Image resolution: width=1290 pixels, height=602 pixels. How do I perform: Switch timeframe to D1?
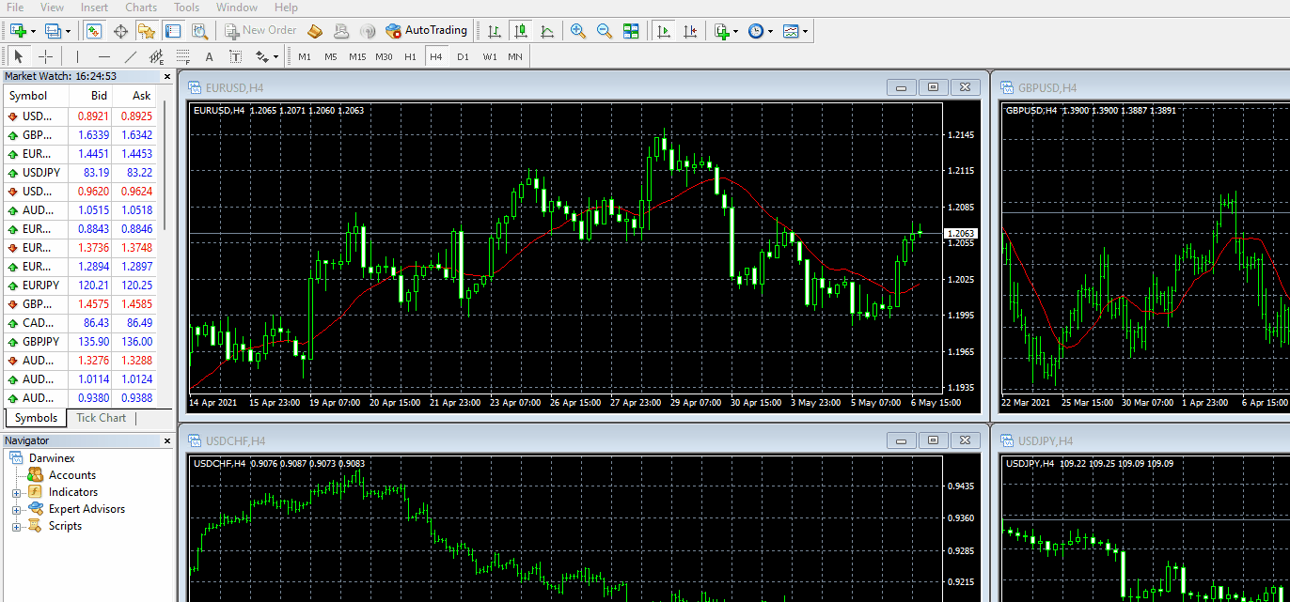coord(464,56)
